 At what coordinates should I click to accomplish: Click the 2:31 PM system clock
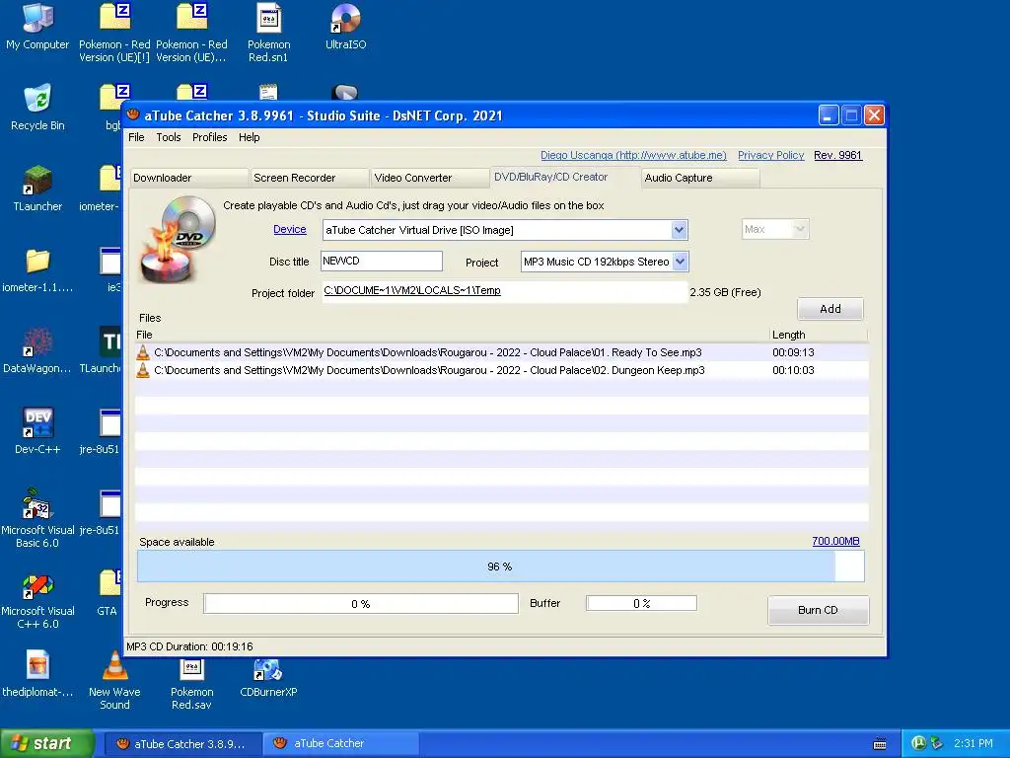tap(973, 743)
